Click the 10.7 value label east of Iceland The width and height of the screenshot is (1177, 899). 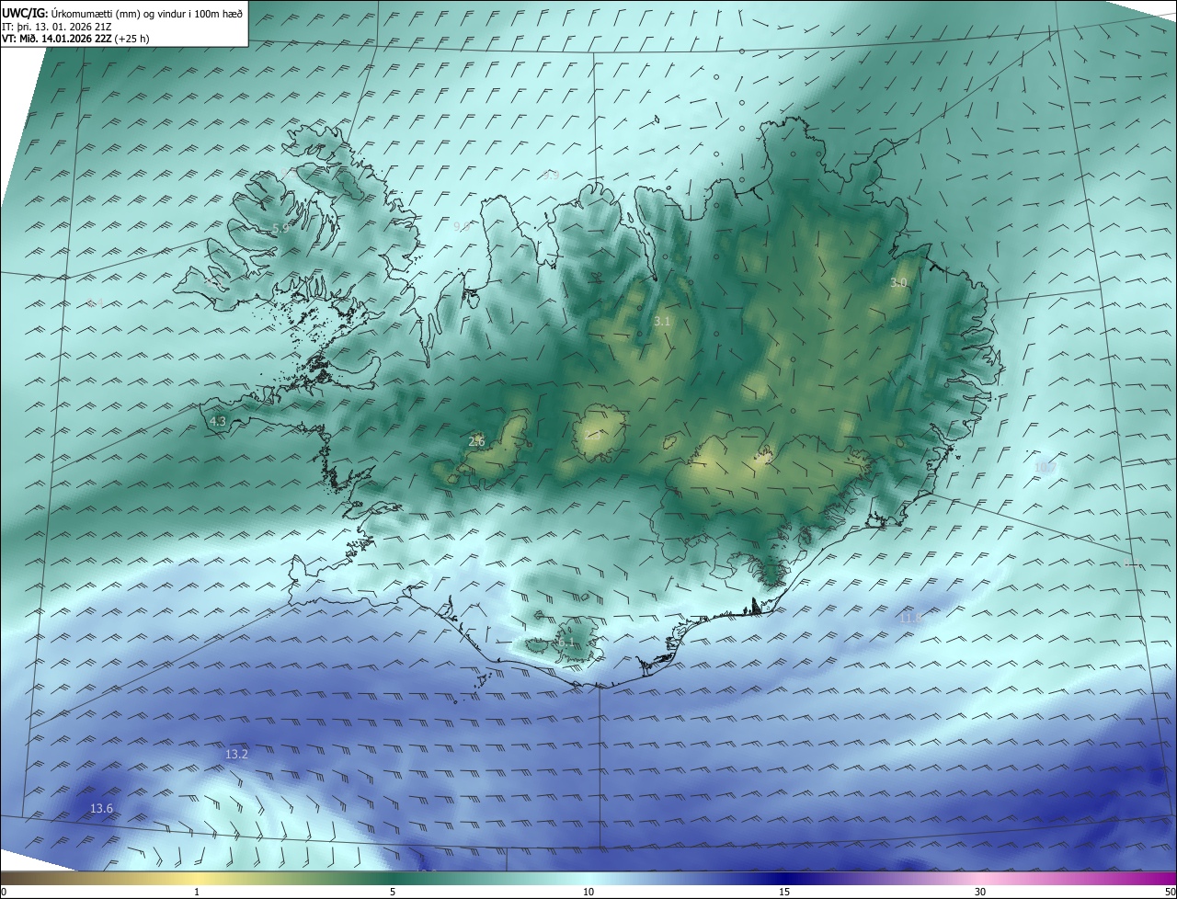pos(1046,468)
